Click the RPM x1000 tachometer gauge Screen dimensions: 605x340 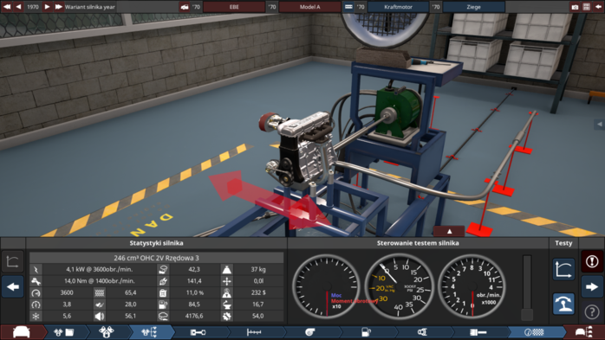(x=472, y=286)
